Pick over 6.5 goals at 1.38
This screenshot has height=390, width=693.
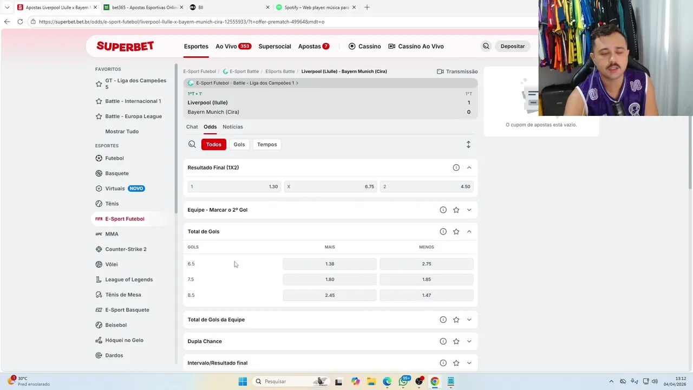330,264
